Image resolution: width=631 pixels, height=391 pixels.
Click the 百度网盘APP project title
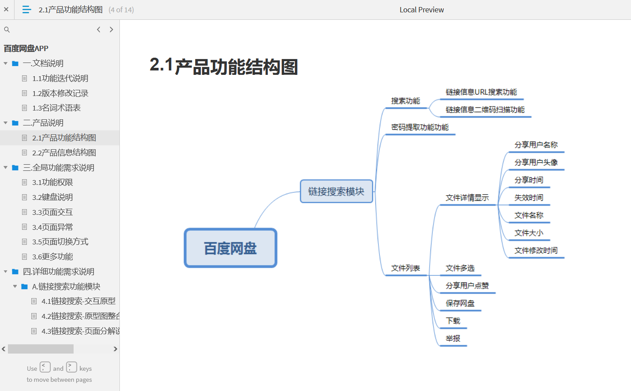click(x=26, y=48)
